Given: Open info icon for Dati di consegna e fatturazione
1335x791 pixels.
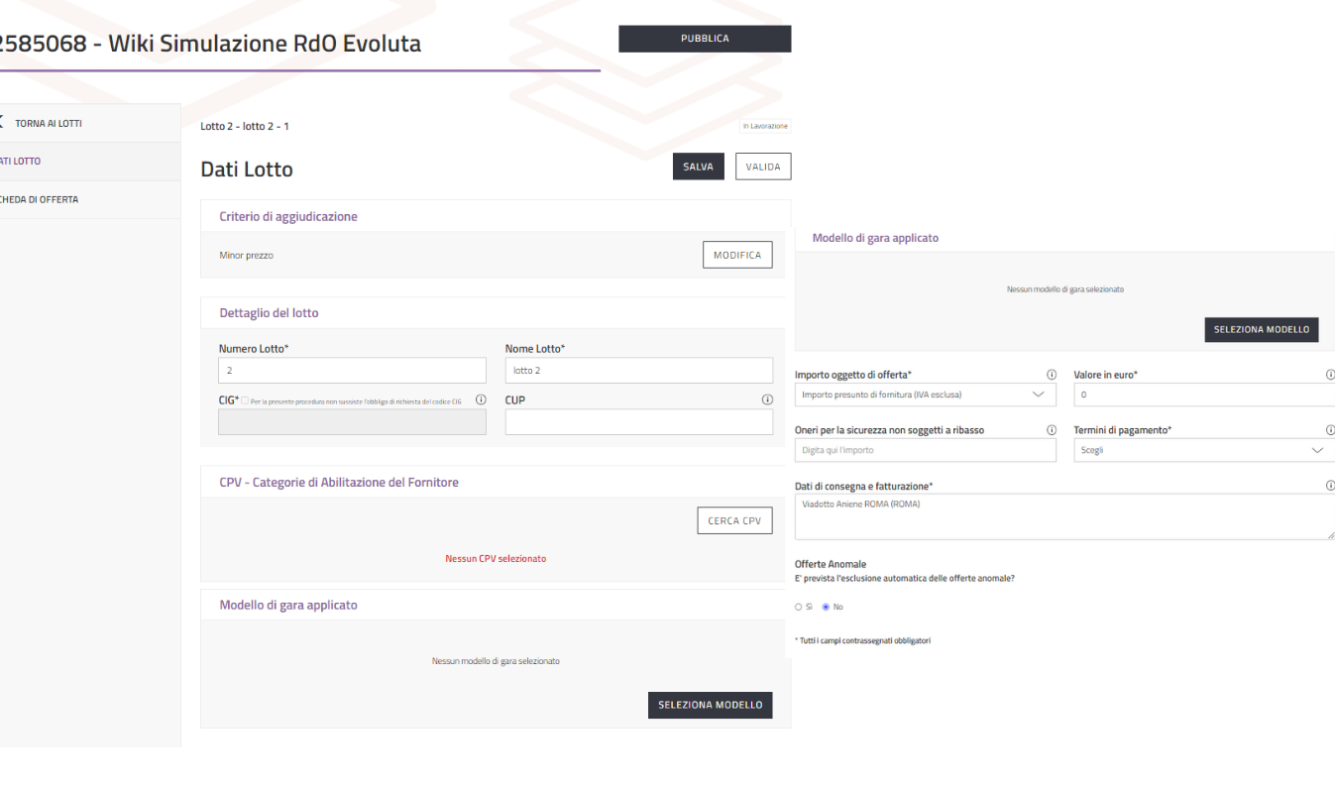Looking at the screenshot, I should coord(1329,486).
